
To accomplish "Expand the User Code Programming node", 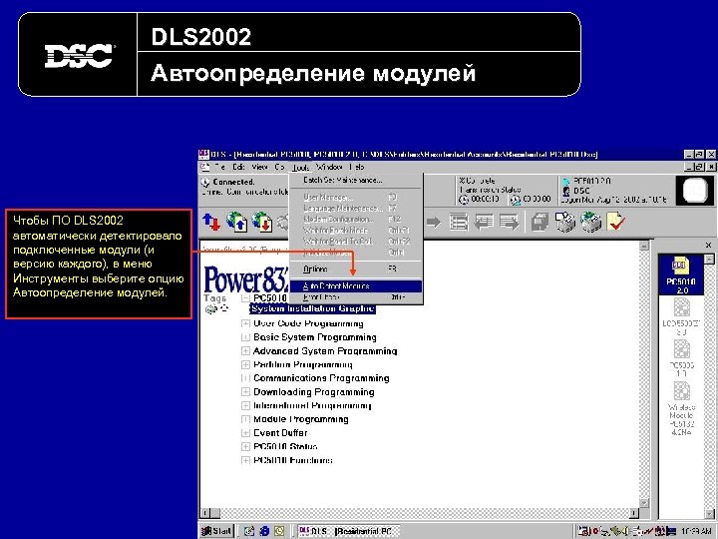I will tap(246, 323).
